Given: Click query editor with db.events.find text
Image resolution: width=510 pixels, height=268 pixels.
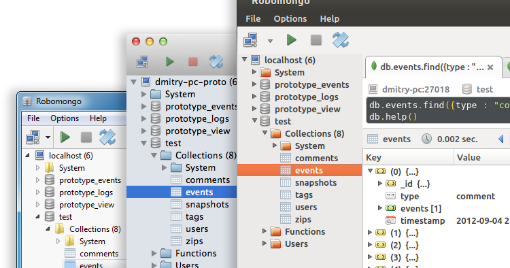Looking at the screenshot, I should click(438, 111).
